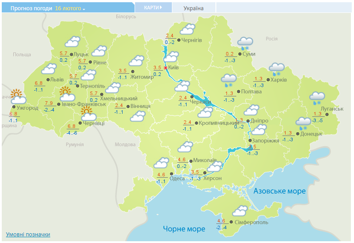Select the Україна tab

193,8
